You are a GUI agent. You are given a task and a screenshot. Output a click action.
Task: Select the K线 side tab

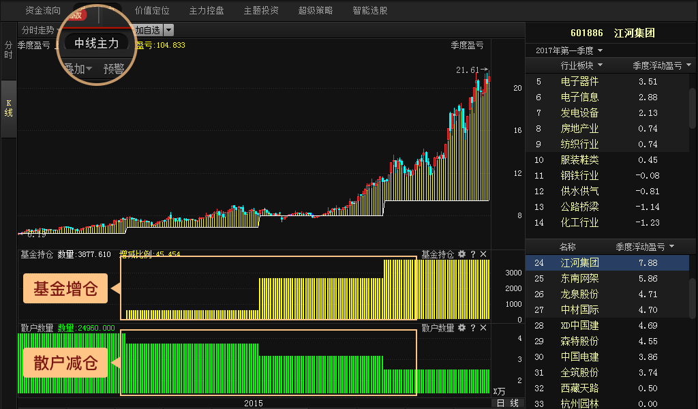click(9, 108)
